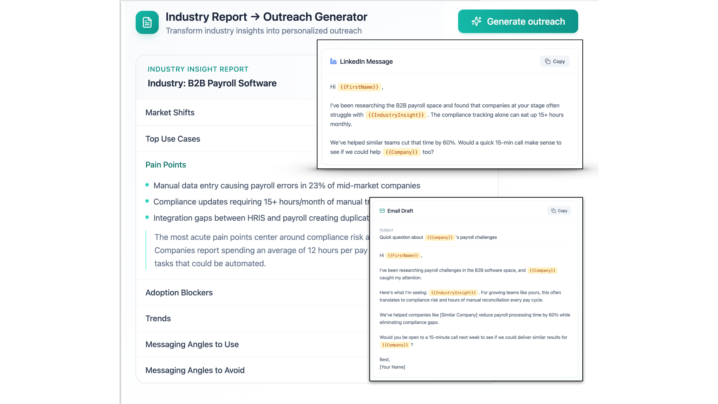Image resolution: width=718 pixels, height=404 pixels.
Task: Click the teal bullet beside the manual data entry point
Action: coord(147,185)
